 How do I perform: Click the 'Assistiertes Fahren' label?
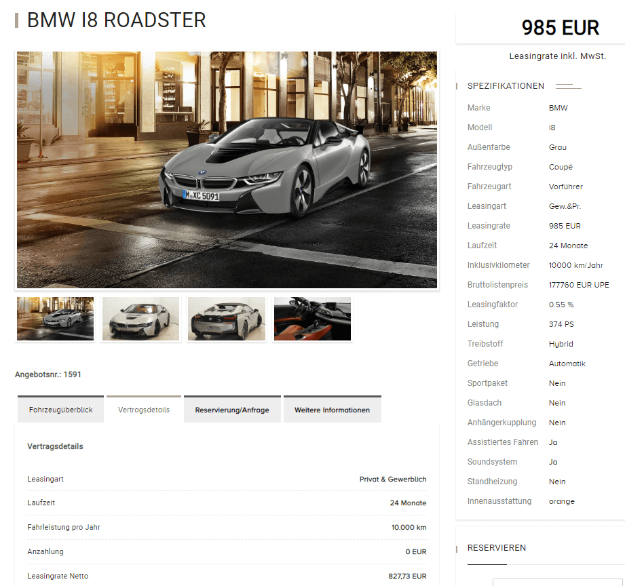click(x=503, y=442)
